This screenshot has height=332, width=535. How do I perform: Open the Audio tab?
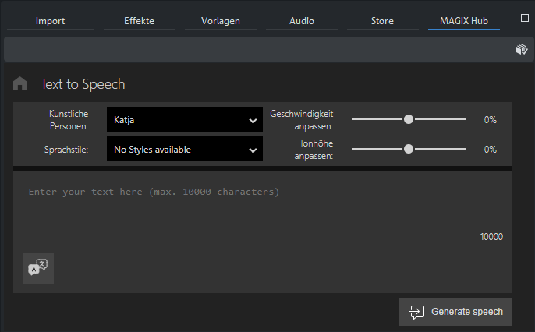coord(302,21)
